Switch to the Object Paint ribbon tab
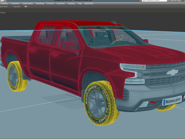Screen dimensions: 185x139 tap(4, 7)
